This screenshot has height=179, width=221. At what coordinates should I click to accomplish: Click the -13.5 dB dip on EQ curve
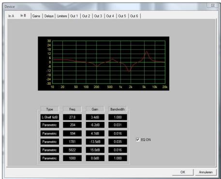tap(129, 71)
